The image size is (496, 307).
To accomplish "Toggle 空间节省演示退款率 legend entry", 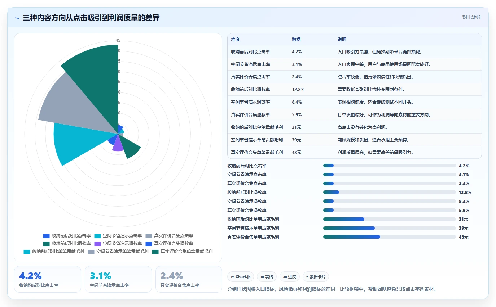I will (x=118, y=244).
